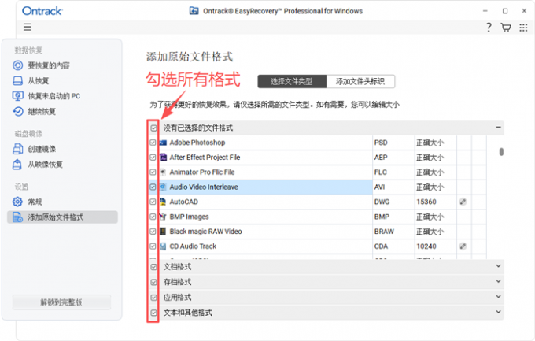Toggle the Animator Pro Flic File checkbox

[153, 172]
